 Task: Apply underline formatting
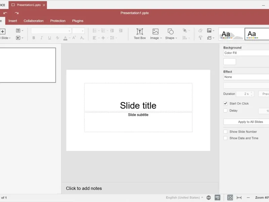49,38
